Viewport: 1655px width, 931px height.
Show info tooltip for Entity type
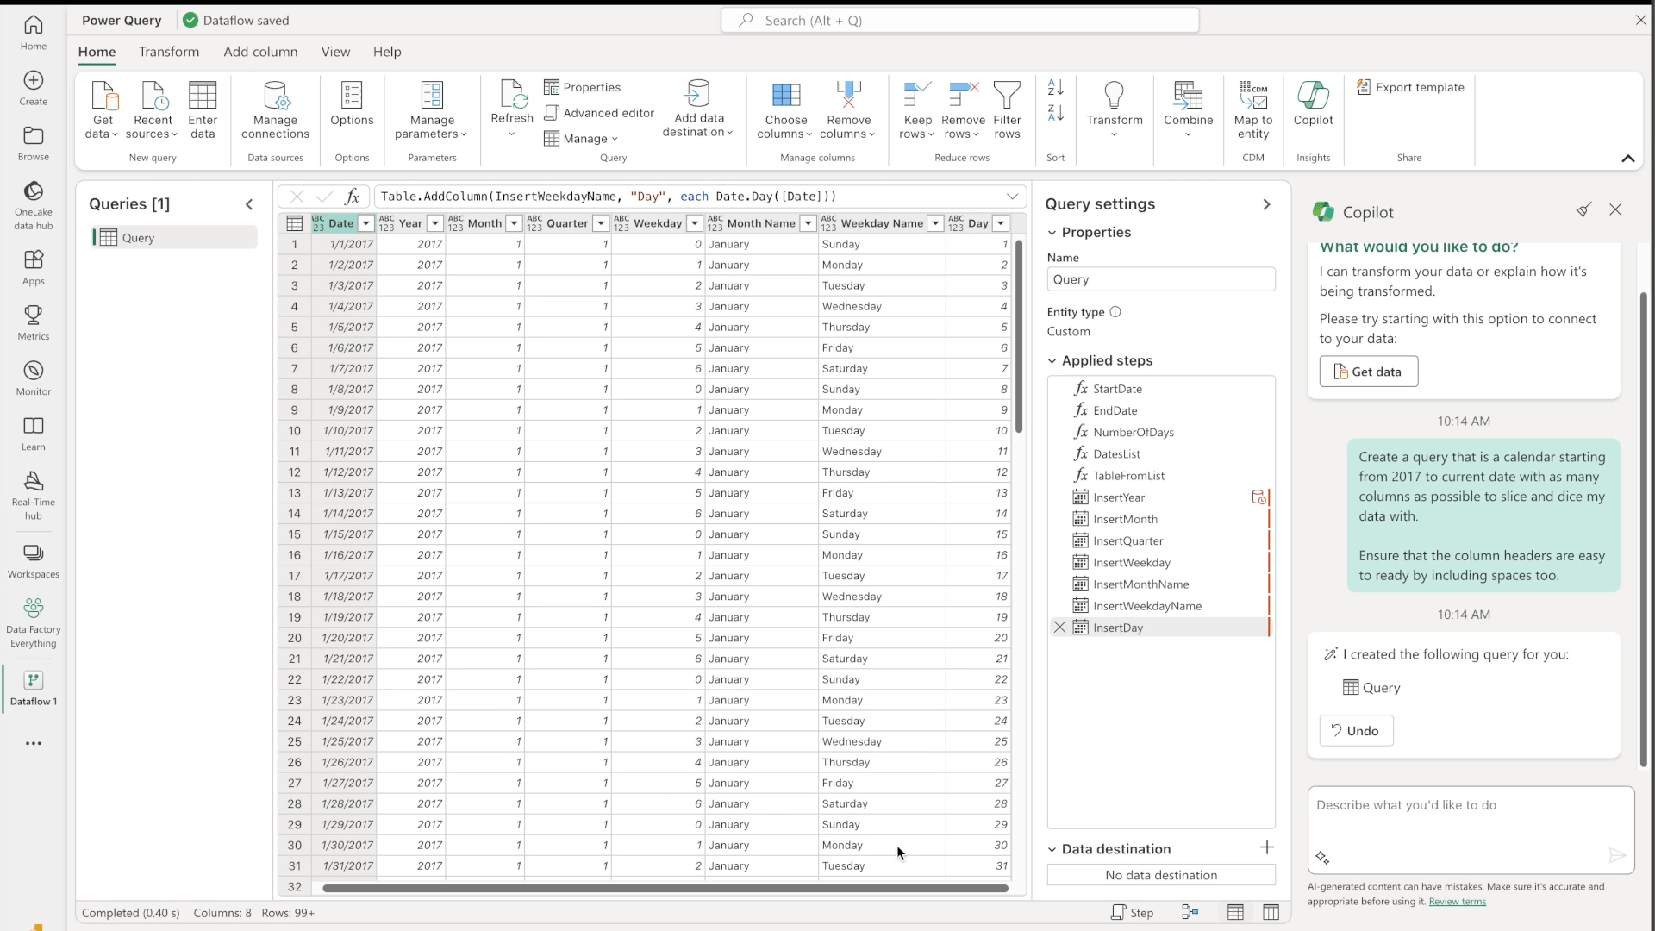pos(1115,312)
